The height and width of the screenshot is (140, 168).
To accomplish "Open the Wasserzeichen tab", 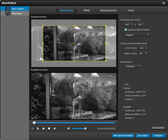I will (109, 10).
